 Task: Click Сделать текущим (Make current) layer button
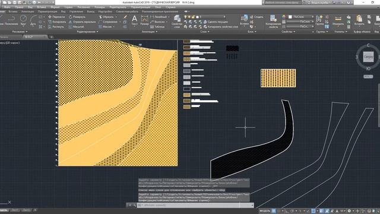[216, 22]
